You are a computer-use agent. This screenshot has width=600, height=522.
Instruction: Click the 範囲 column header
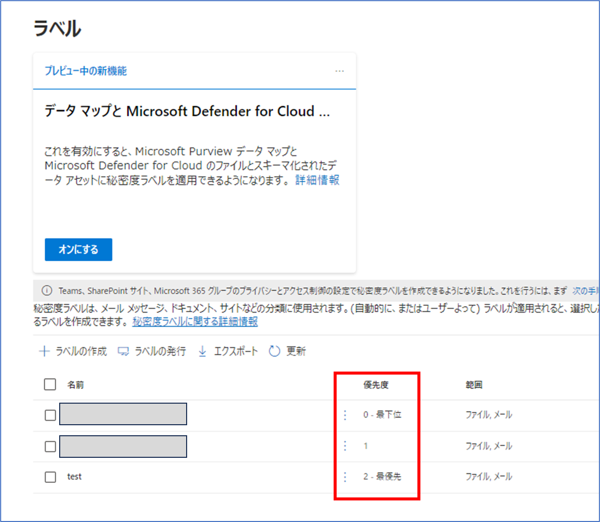tap(474, 385)
